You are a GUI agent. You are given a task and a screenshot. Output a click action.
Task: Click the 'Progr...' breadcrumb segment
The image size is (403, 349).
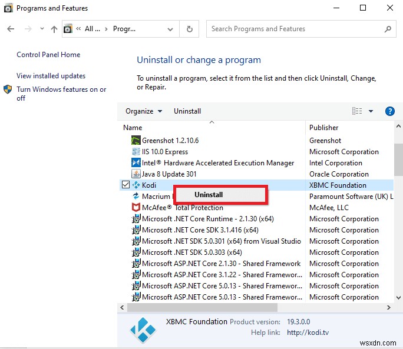124,29
